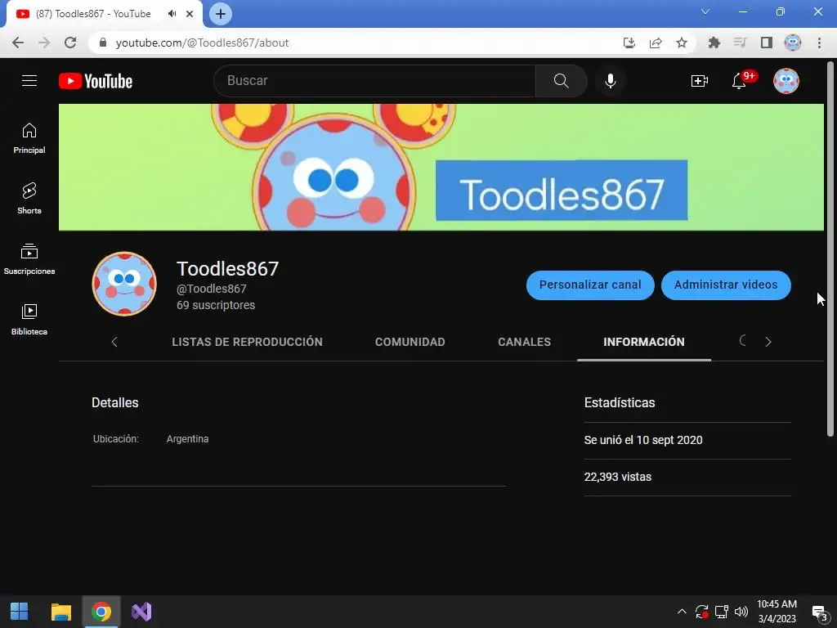Open the Windows notification center icon
Screen dimensions: 837x628
[x=819, y=612]
